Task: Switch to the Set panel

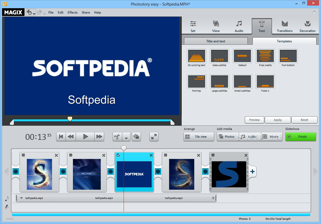Action: pyautogui.click(x=193, y=26)
